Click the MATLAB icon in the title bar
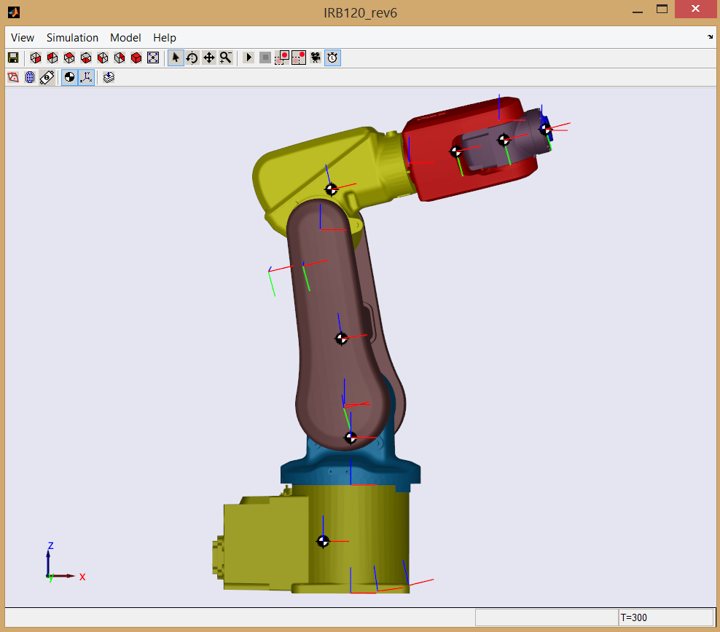The image size is (720, 632). (14, 12)
